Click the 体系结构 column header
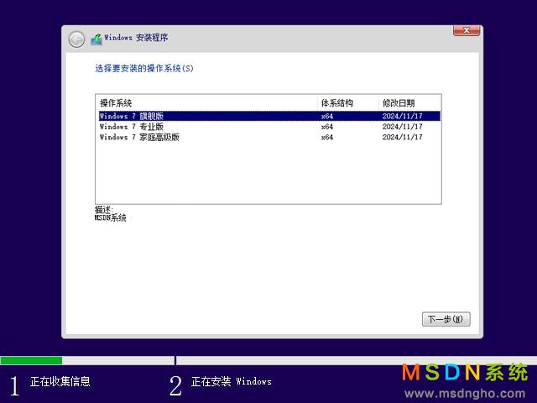537x403 pixels. (348, 102)
